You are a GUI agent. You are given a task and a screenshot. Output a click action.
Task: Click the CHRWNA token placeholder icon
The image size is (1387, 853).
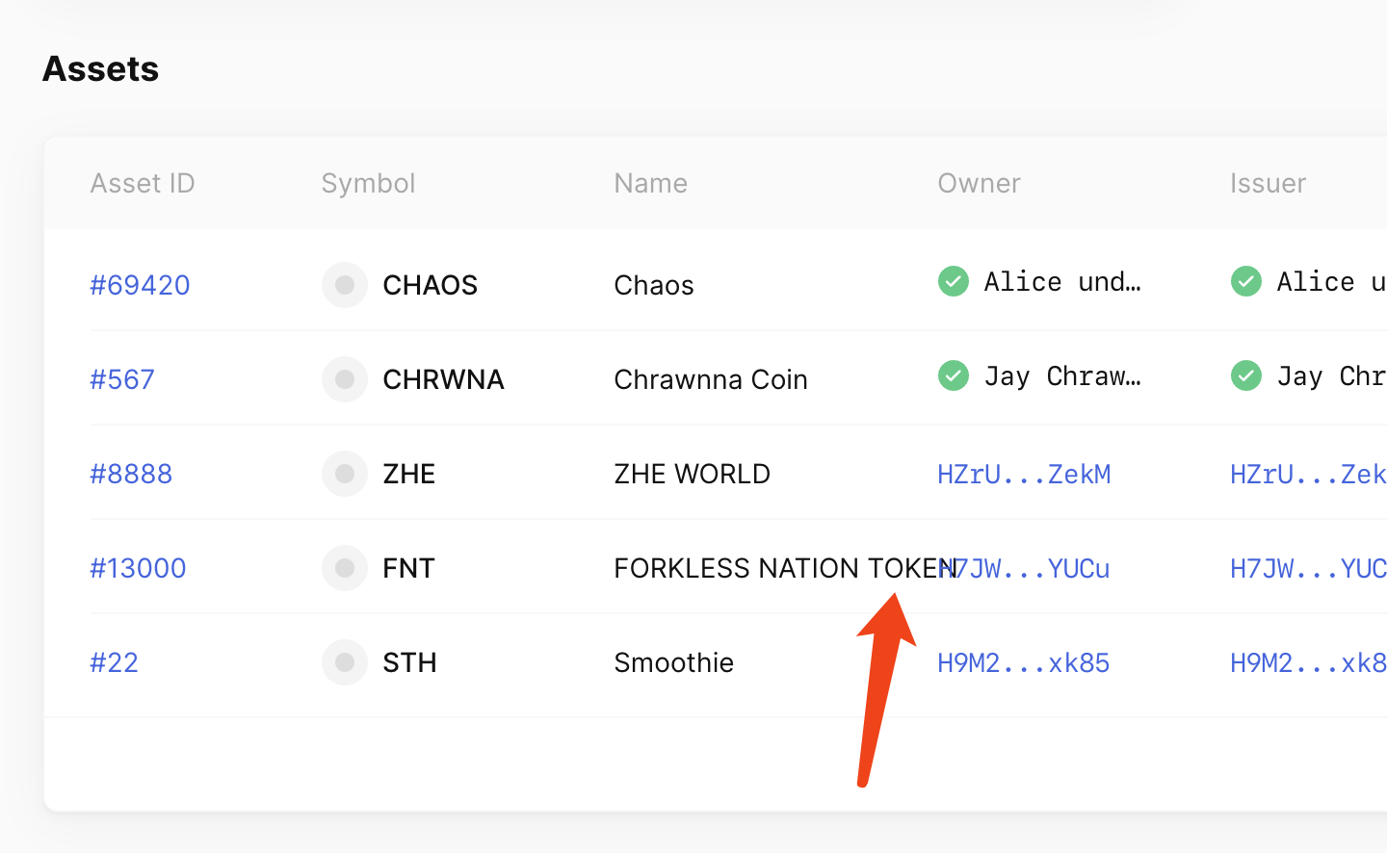(345, 379)
